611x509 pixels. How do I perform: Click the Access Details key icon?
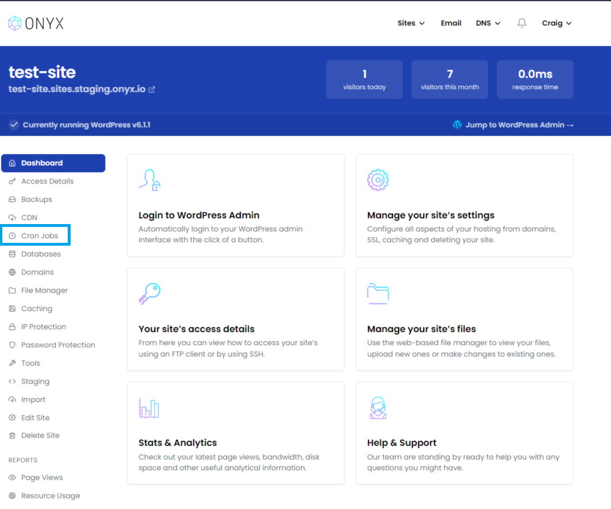click(13, 181)
